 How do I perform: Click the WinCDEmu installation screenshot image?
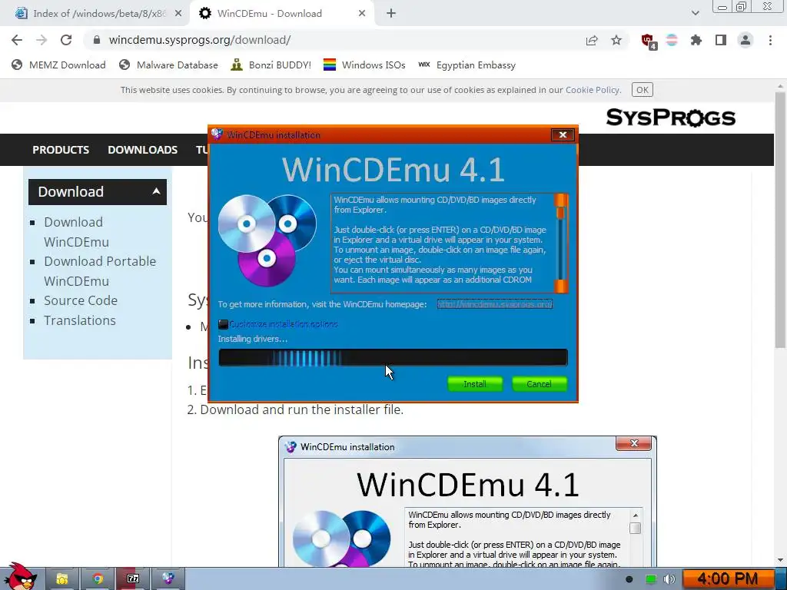pos(467,502)
